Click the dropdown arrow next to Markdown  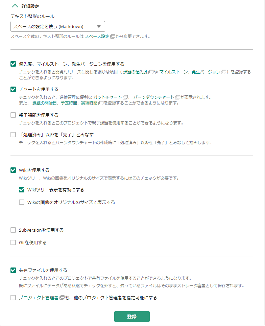pos(99,26)
